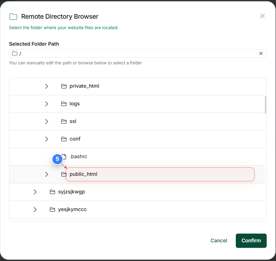Click the directory list scrollbar thumb
This screenshot has height=261, width=276.
[x=266, y=105]
